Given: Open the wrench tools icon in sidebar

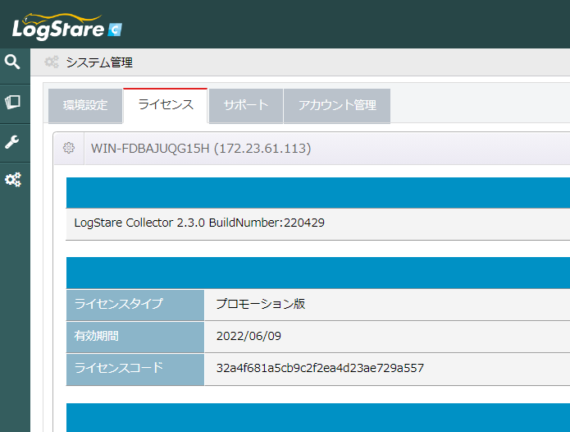Looking at the screenshot, I should tap(12, 142).
